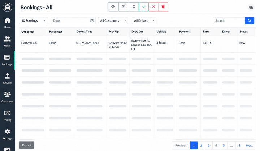Open the calendar icon in the Date field
Image resolution: width=260 pixels, height=151 pixels.
coord(92,20)
